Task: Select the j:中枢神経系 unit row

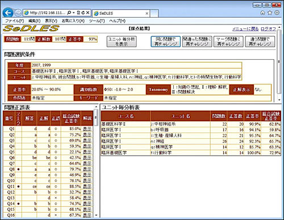Action: [191, 124]
